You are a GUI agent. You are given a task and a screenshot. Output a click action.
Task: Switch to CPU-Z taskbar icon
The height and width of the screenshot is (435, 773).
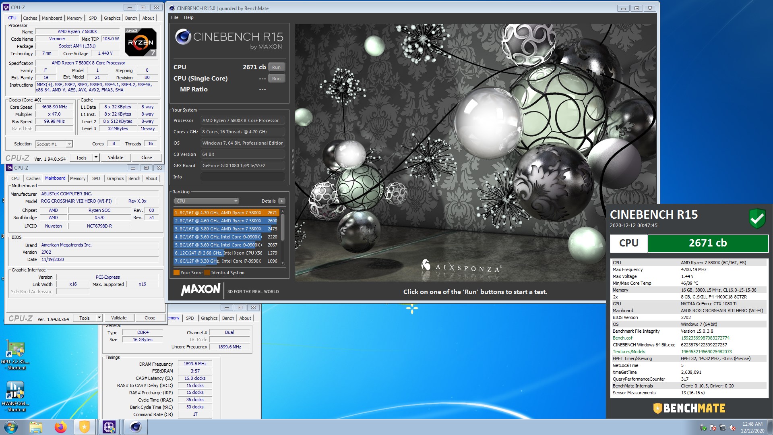point(109,427)
